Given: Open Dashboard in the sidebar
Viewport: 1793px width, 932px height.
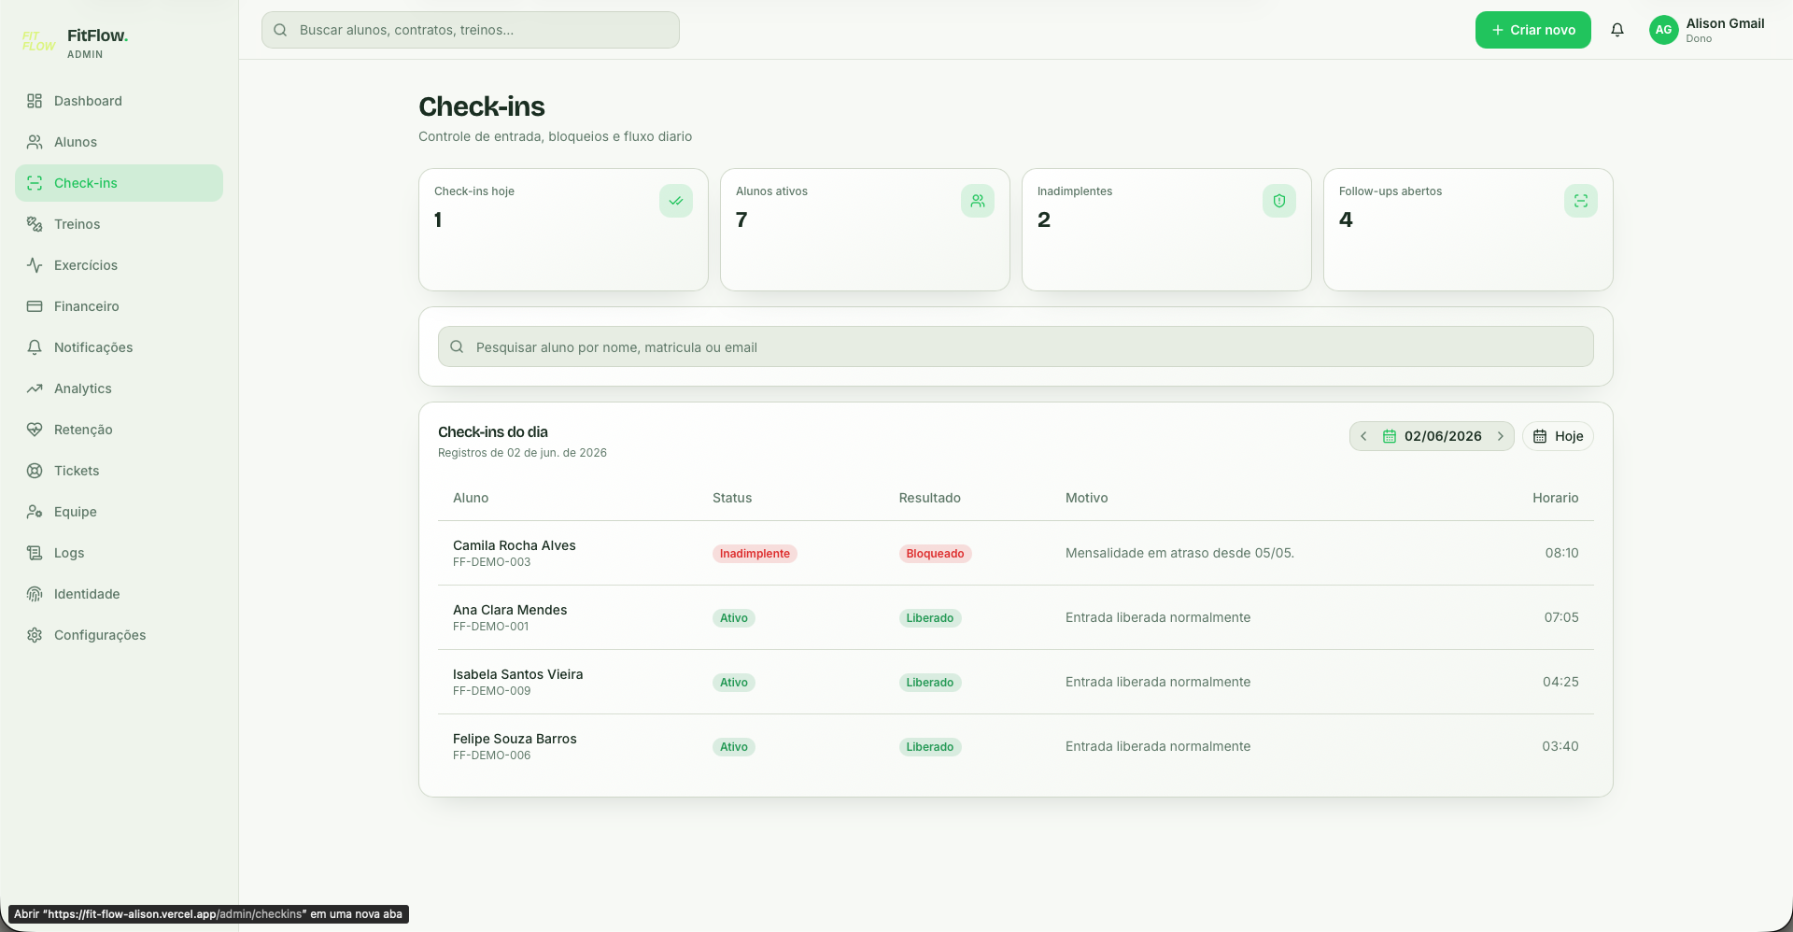Looking at the screenshot, I should tap(119, 101).
